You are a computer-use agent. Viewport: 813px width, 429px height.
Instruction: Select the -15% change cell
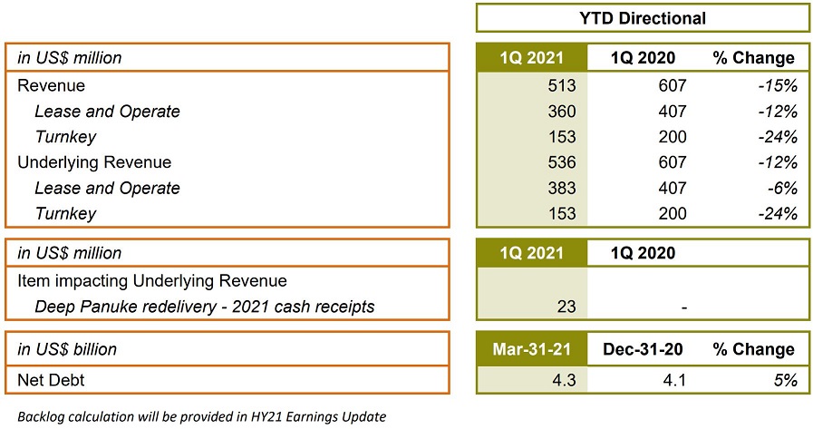(x=779, y=86)
